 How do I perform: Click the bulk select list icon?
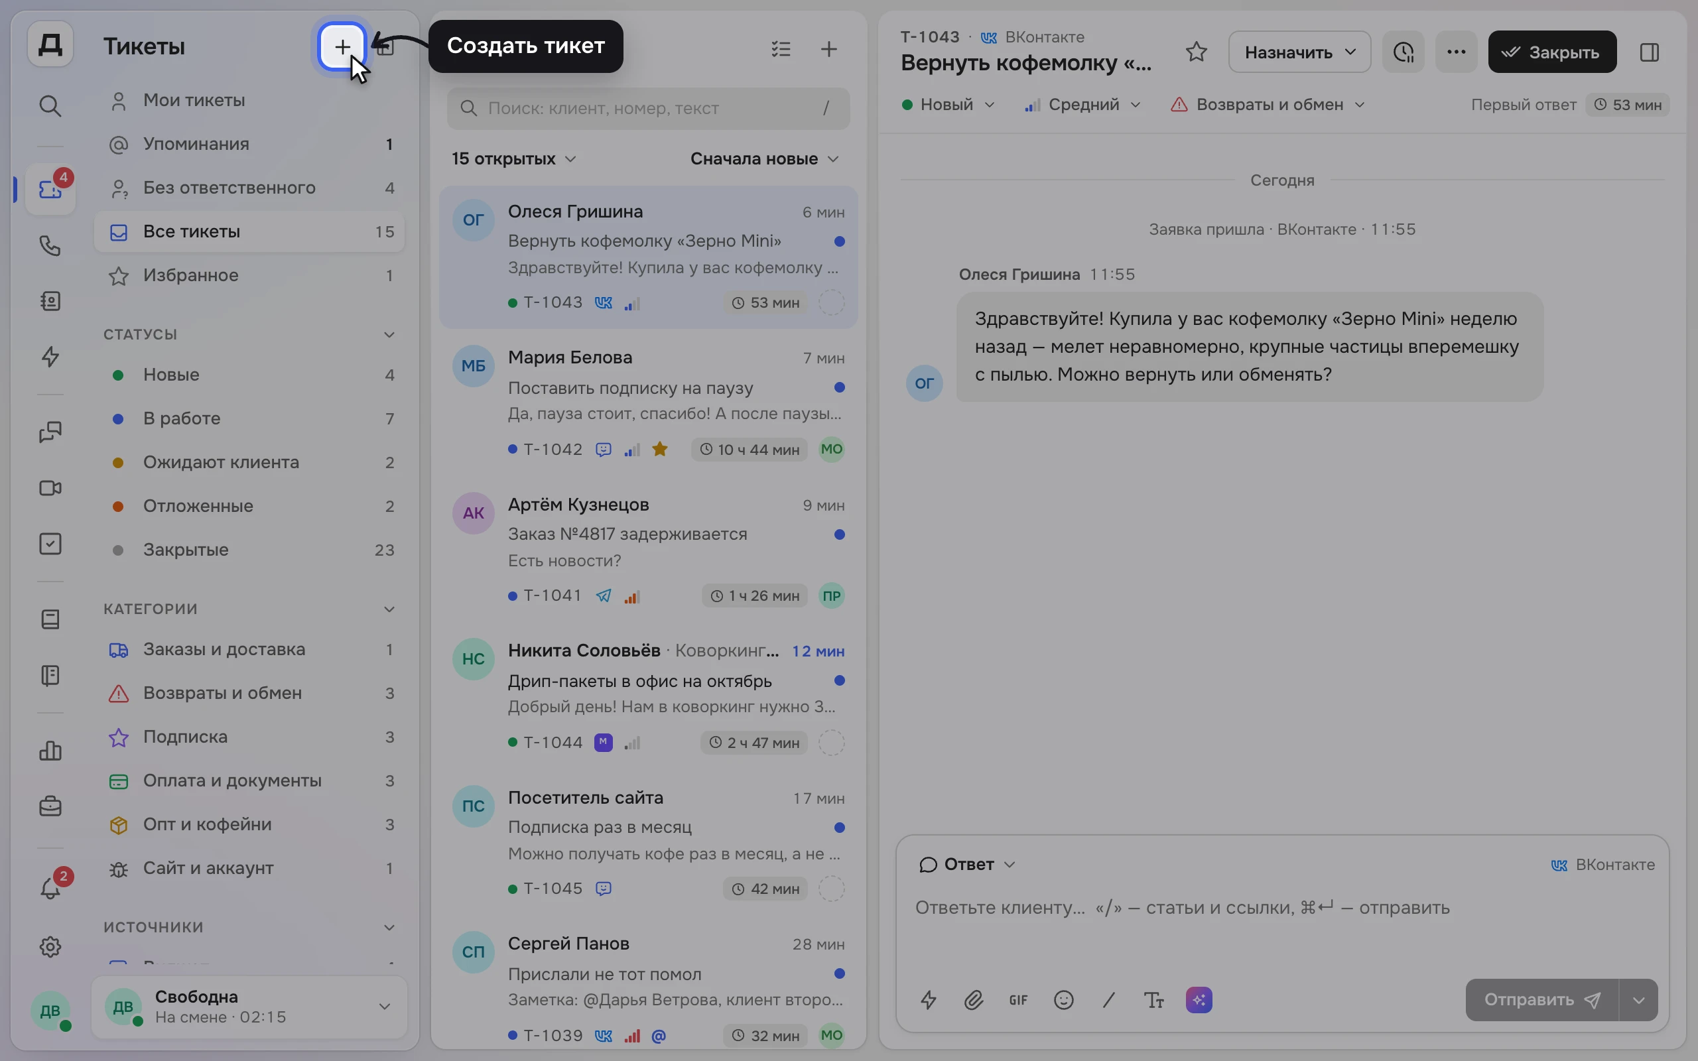pos(781,49)
